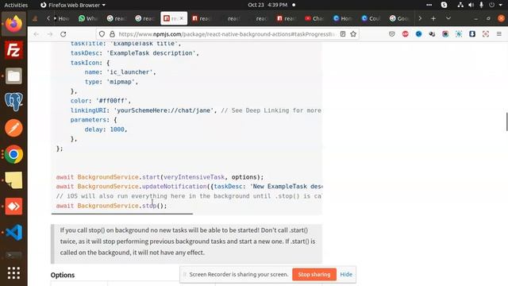Show all applications grid
The width and height of the screenshot is (508, 286).
point(13,273)
